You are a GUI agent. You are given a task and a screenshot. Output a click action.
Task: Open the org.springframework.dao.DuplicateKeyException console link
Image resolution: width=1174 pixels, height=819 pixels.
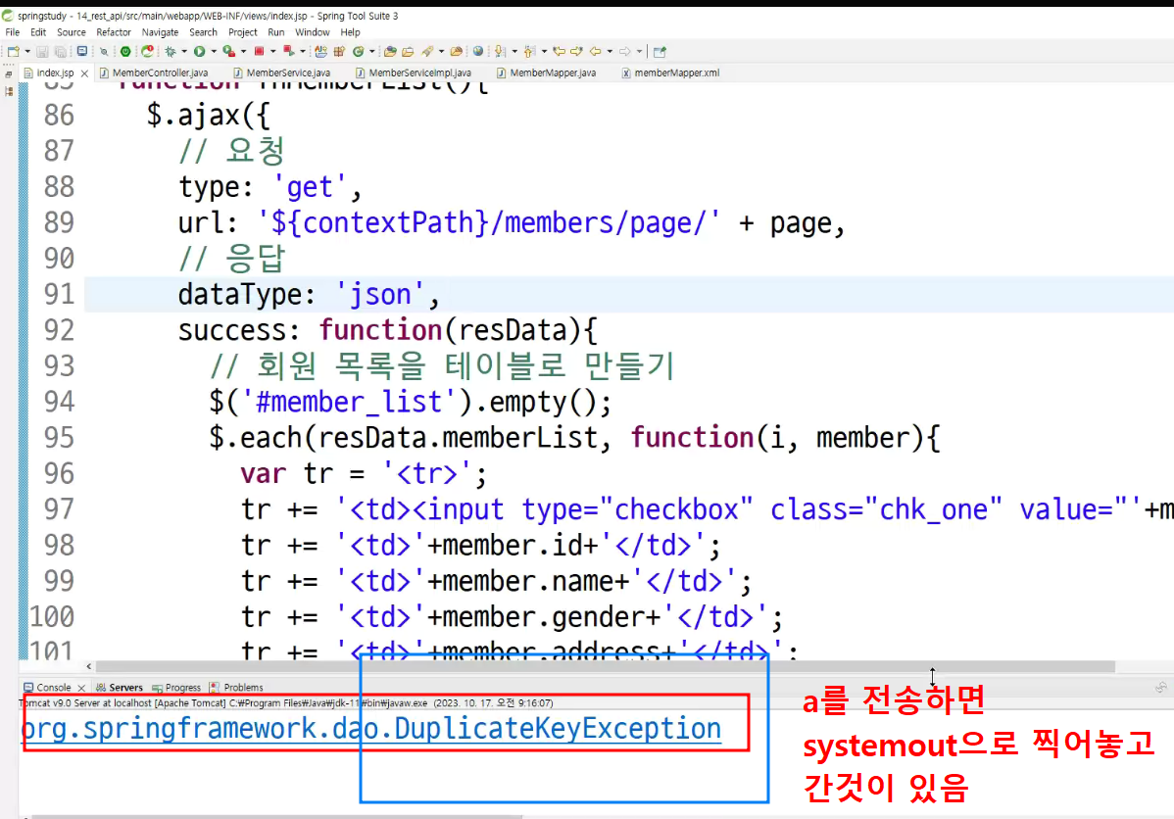click(371, 729)
